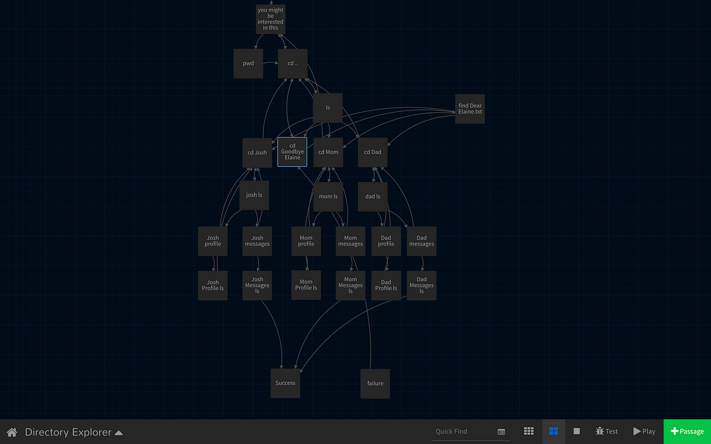Select the 'Dad Messages ls' passage
711x444 pixels.
(421, 285)
